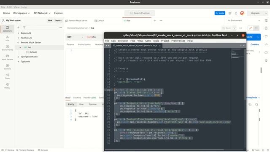270x152 pixels.
Task: Click the Search Postman field
Action: point(140,13)
